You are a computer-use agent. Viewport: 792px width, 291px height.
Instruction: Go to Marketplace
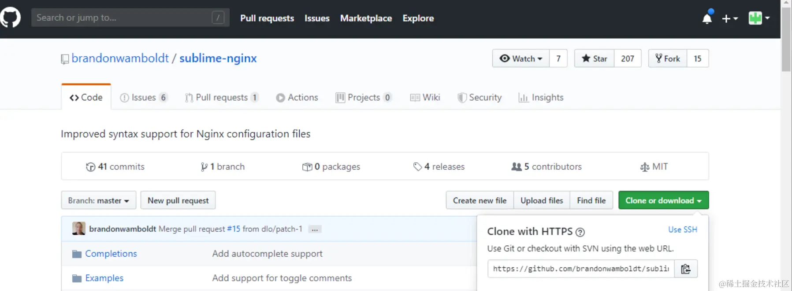click(366, 18)
